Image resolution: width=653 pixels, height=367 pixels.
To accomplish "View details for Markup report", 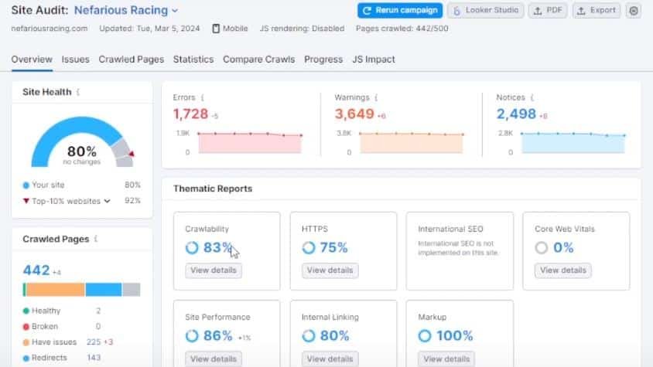I will (x=446, y=359).
